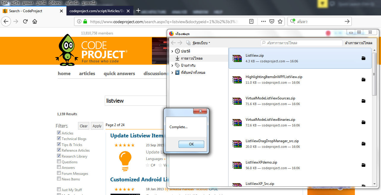Viewport: 381px width, 195px height.
Task: Click ล้างการดาวน์โหลด clear downloads button
Action: (358, 43)
